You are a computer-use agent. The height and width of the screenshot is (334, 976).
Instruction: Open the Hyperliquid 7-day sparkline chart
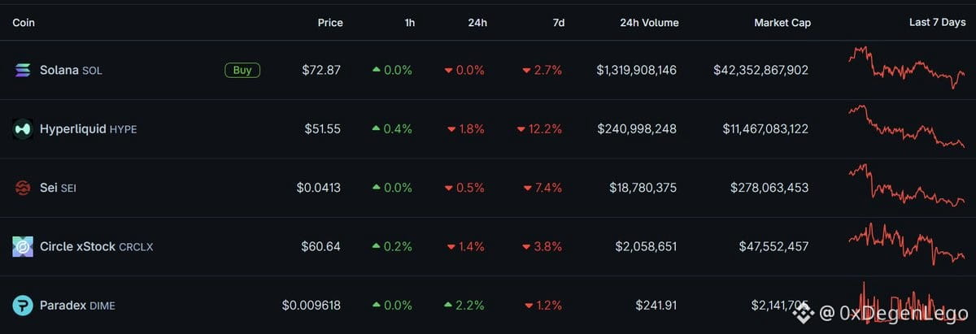pyautogui.click(x=906, y=127)
